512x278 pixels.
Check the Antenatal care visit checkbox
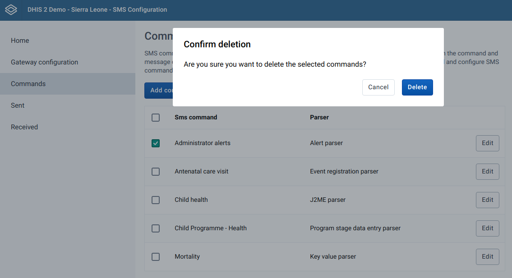(x=156, y=171)
